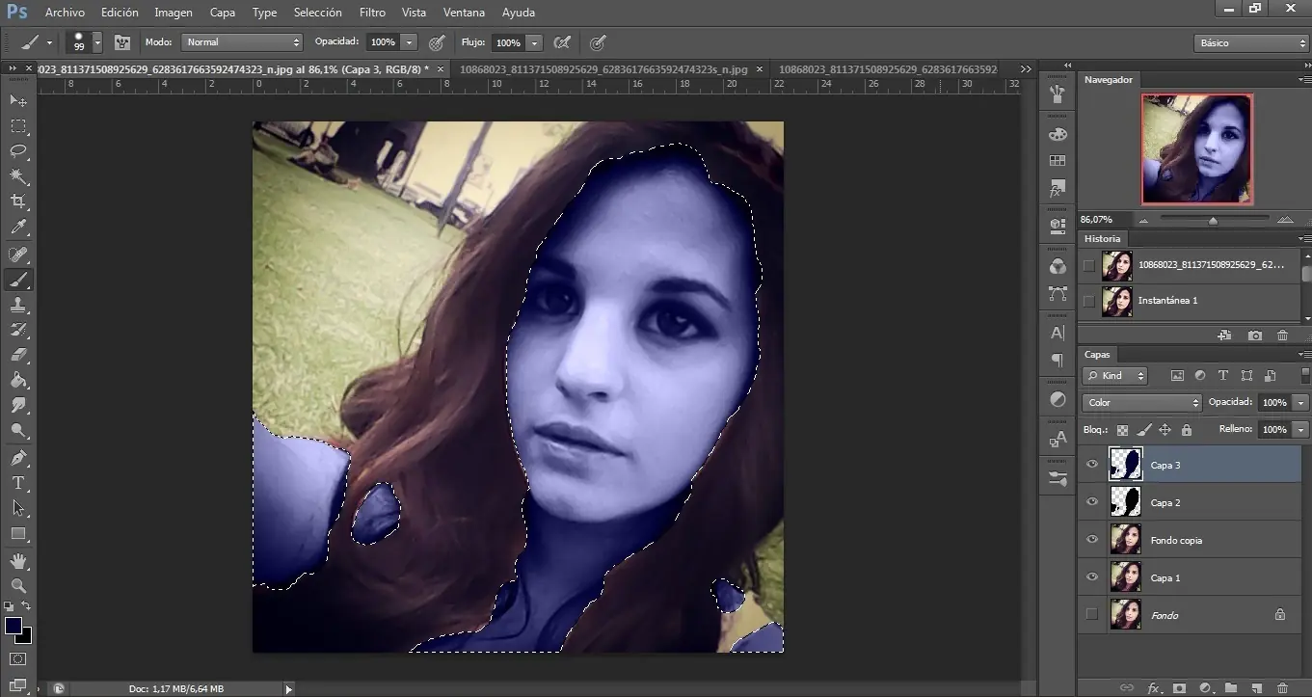Select the Healing Brush tool

tap(18, 255)
